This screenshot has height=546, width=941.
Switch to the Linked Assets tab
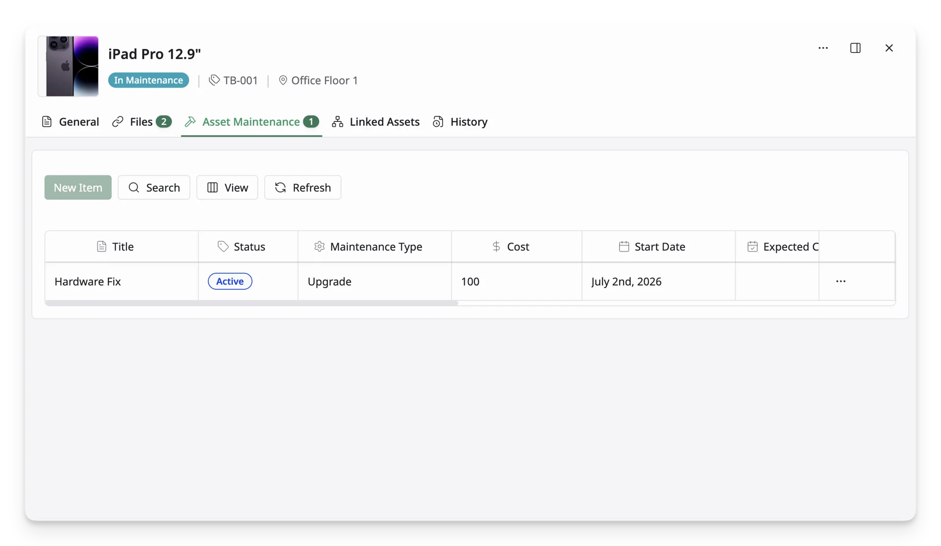coord(376,121)
